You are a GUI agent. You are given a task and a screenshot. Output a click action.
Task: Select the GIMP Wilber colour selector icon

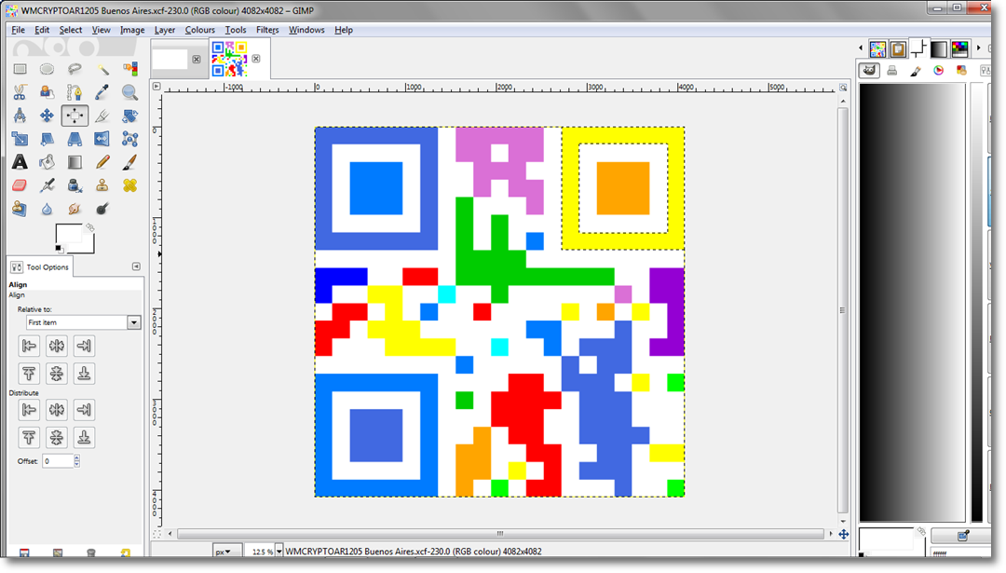coord(869,71)
